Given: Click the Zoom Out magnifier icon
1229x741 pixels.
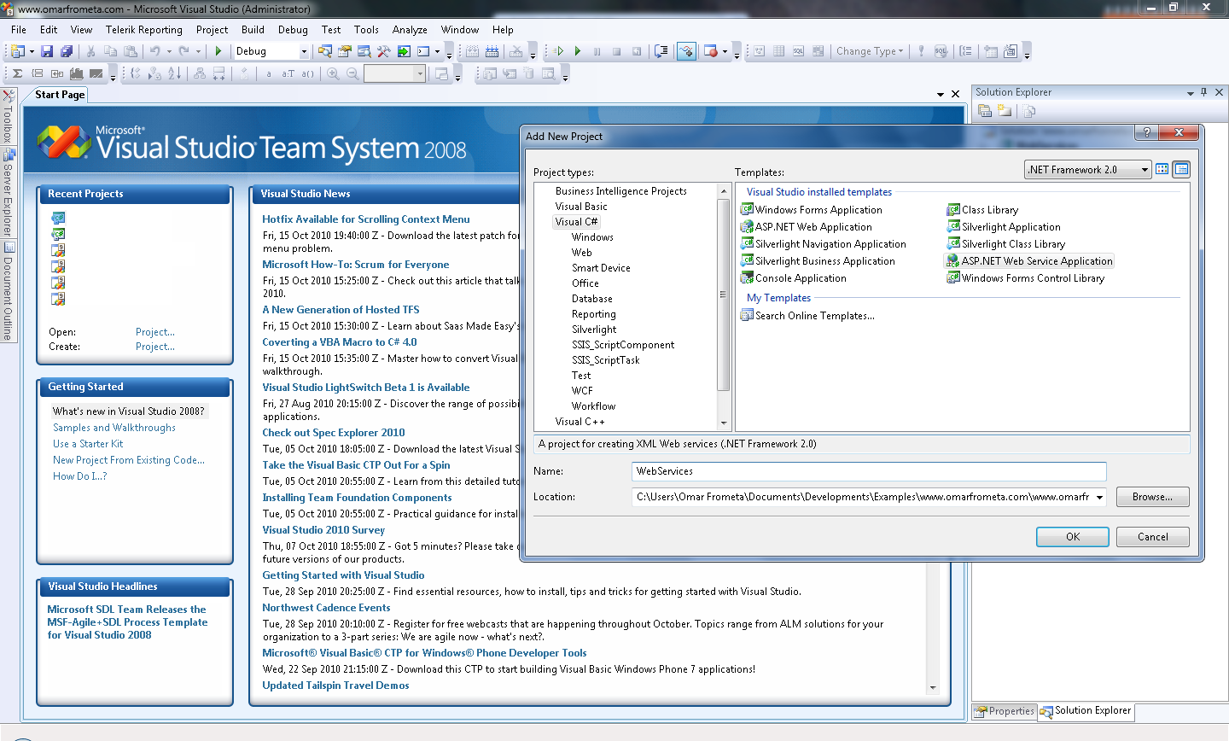Looking at the screenshot, I should [352, 74].
